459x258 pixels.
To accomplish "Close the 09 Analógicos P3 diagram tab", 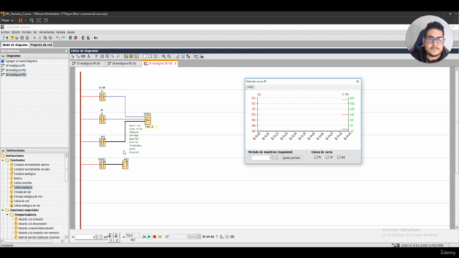I will [x=175, y=64].
